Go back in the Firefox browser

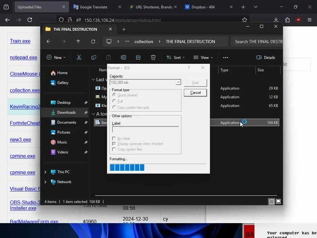pyautogui.click(x=7, y=20)
